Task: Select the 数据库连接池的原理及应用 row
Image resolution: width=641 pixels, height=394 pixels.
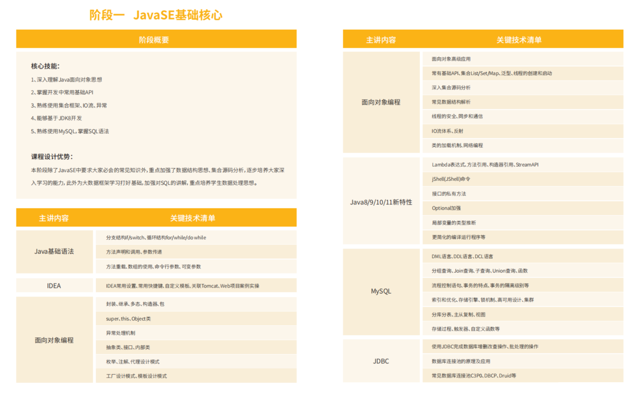Action: pos(460,361)
